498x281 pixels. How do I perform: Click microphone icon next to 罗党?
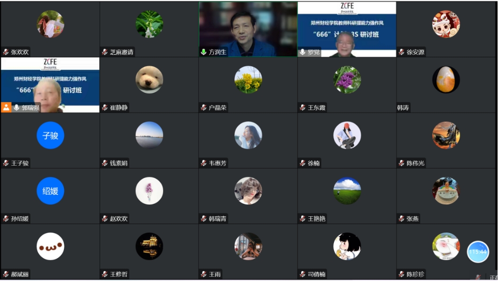(x=303, y=52)
